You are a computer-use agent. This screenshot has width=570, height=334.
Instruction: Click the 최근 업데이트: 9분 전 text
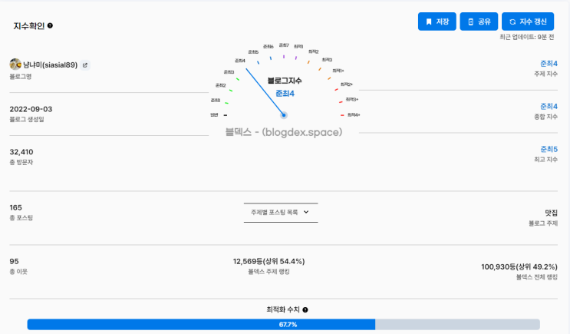527,37
